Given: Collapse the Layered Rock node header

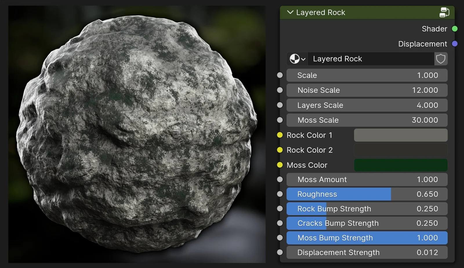Looking at the screenshot, I should click(x=290, y=12).
